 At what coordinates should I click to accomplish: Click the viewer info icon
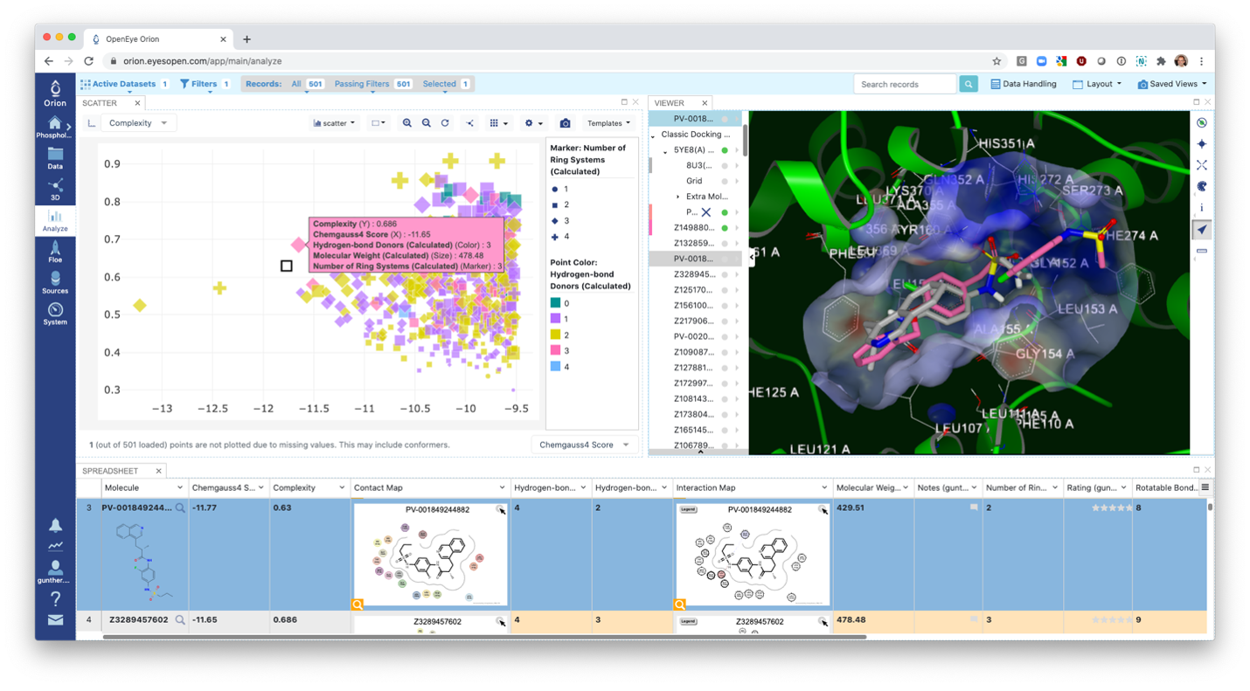point(1202,206)
